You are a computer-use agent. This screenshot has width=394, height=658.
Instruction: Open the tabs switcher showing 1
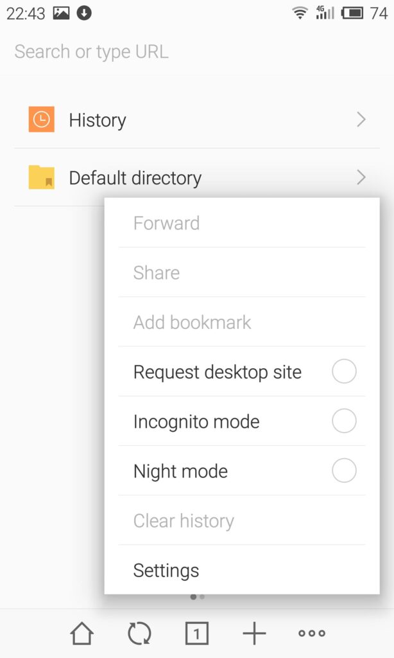click(x=196, y=634)
